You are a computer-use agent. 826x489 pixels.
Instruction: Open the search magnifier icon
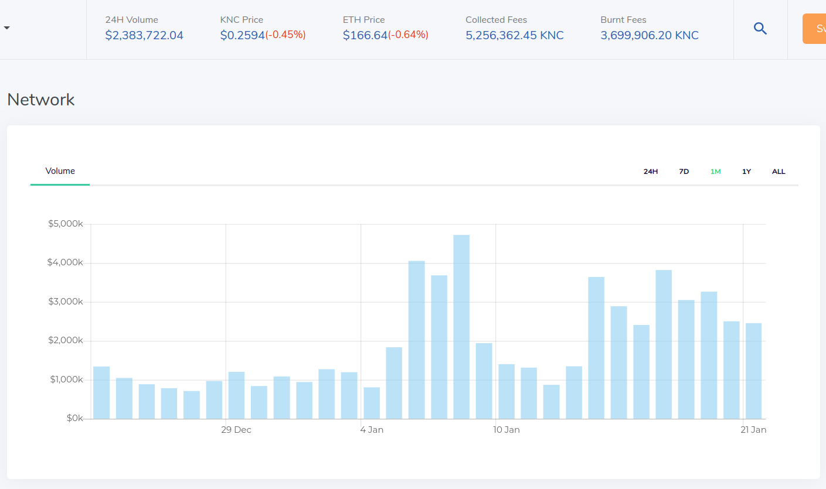tap(760, 29)
